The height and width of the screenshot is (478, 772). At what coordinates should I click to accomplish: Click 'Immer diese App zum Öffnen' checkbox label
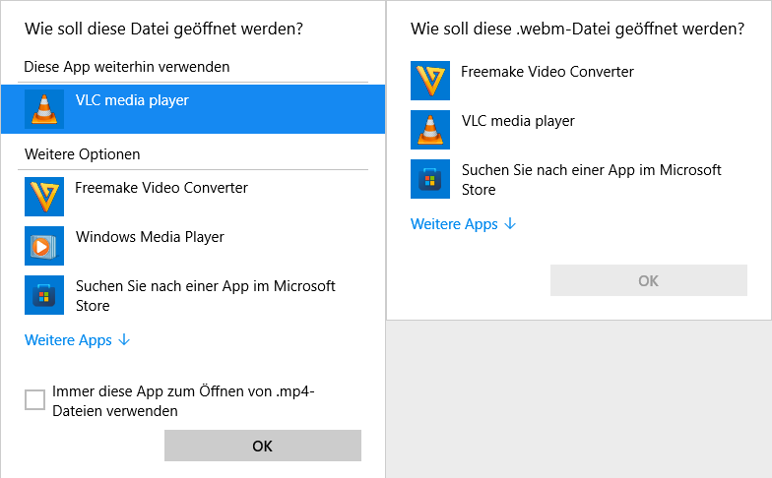(183, 401)
